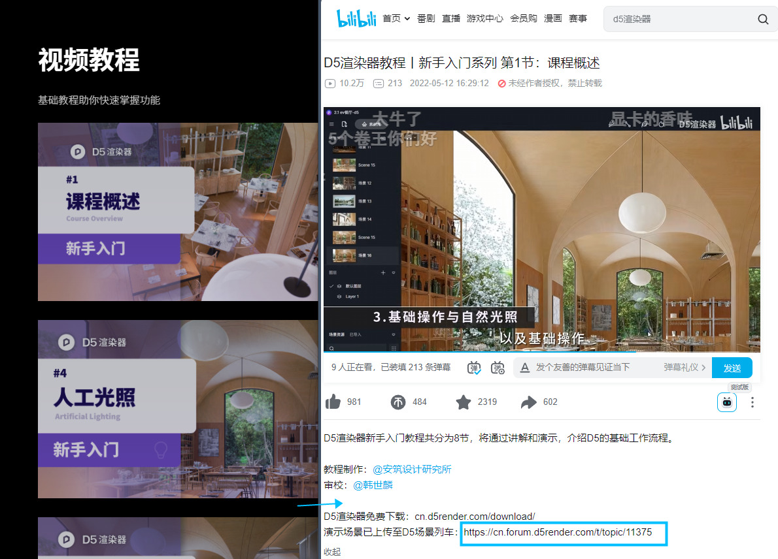
Task: Click the search magnifier icon
Action: click(762, 19)
